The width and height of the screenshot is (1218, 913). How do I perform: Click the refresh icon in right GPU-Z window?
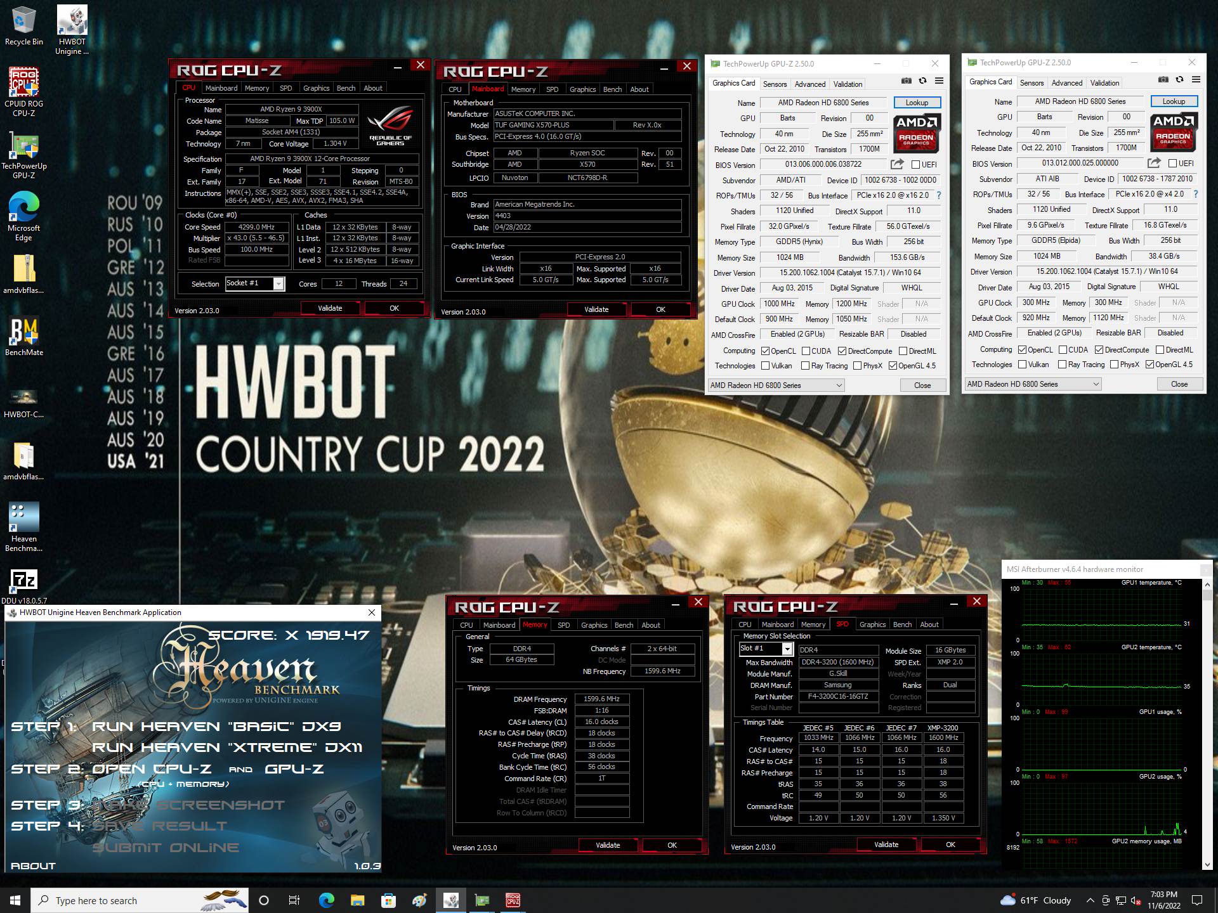tap(1179, 80)
